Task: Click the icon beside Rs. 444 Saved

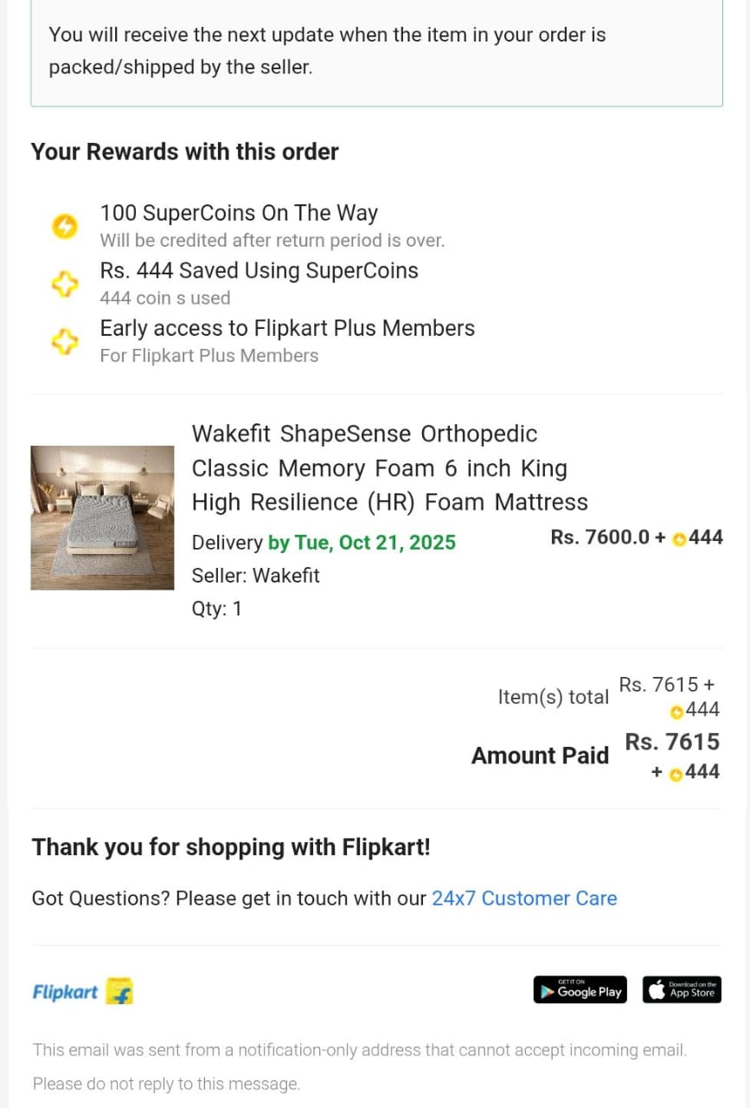Action: [x=64, y=284]
